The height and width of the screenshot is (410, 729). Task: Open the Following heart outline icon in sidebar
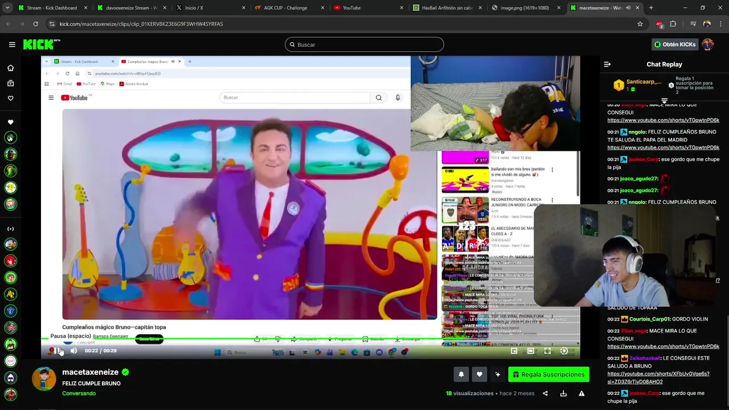(x=10, y=99)
